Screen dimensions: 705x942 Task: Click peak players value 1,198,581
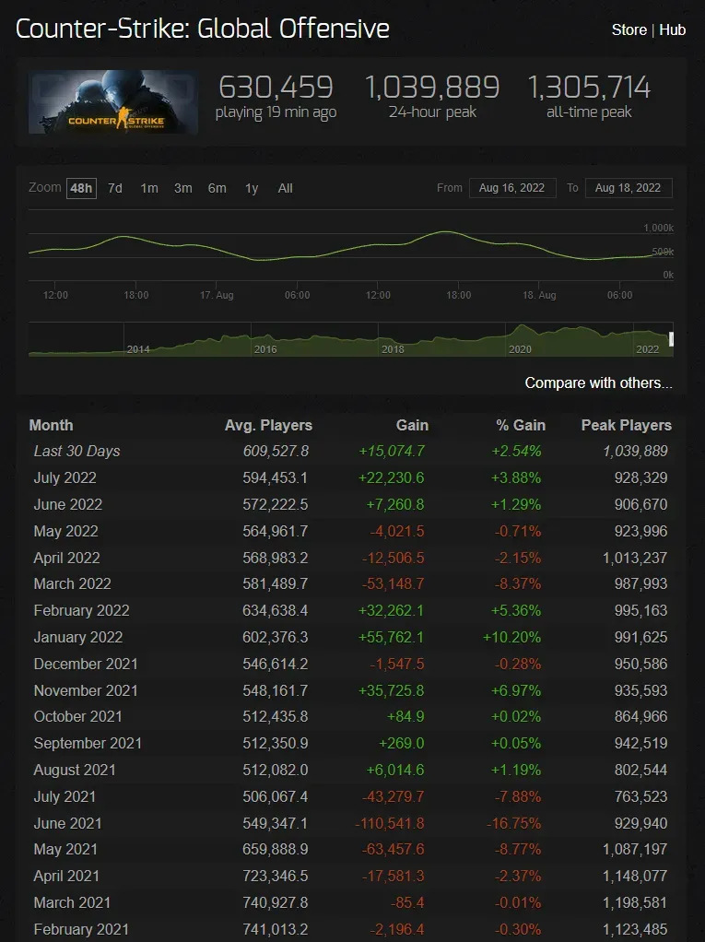tap(635, 902)
